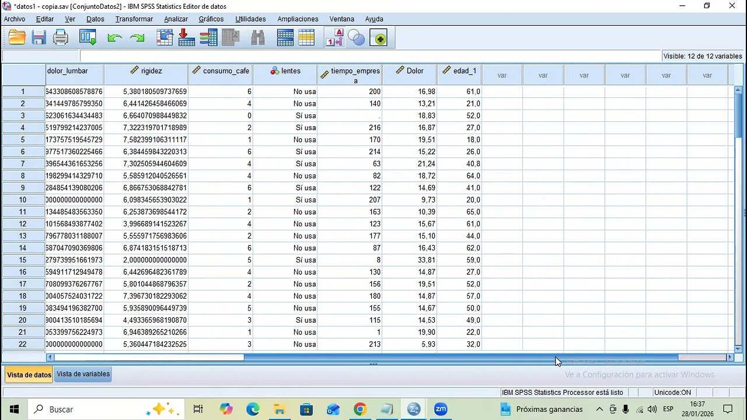Select row number 10 header

[23, 200]
